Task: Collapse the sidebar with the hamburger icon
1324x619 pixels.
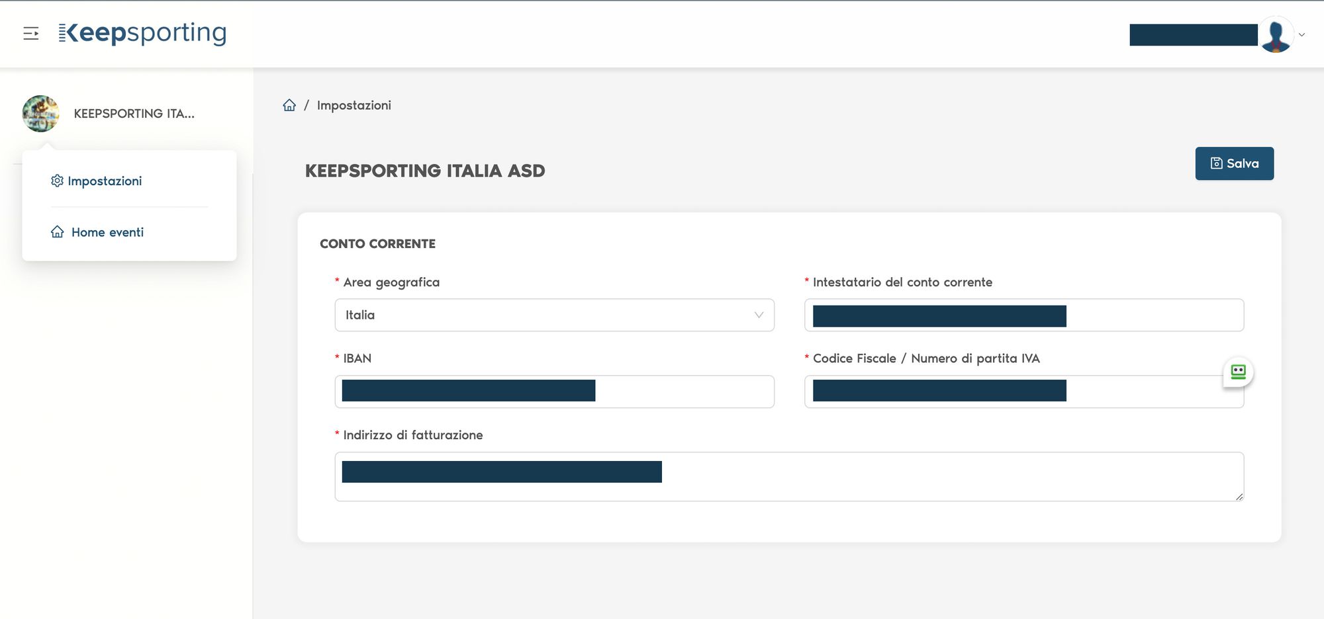Action: [31, 33]
